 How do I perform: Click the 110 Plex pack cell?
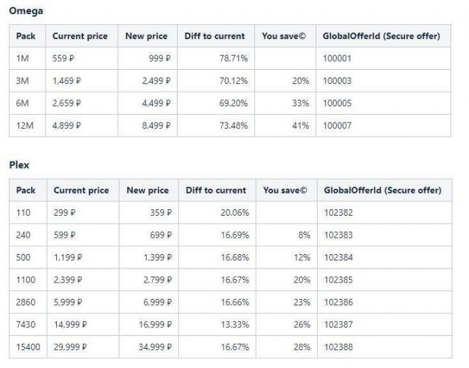point(28,213)
